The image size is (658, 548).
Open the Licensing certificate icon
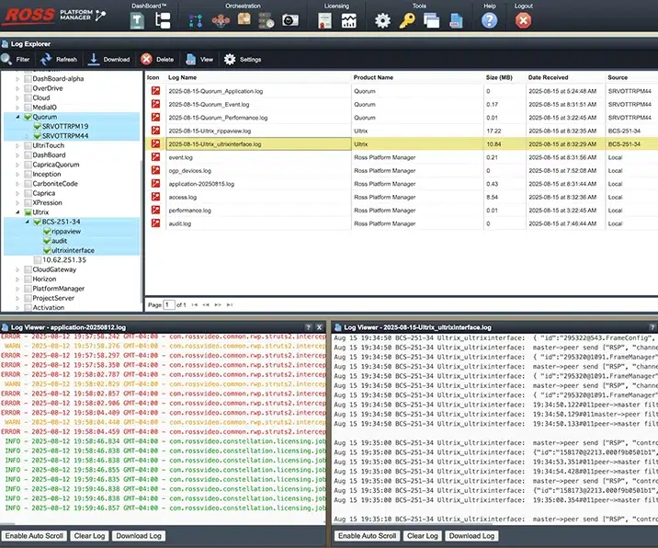324,20
